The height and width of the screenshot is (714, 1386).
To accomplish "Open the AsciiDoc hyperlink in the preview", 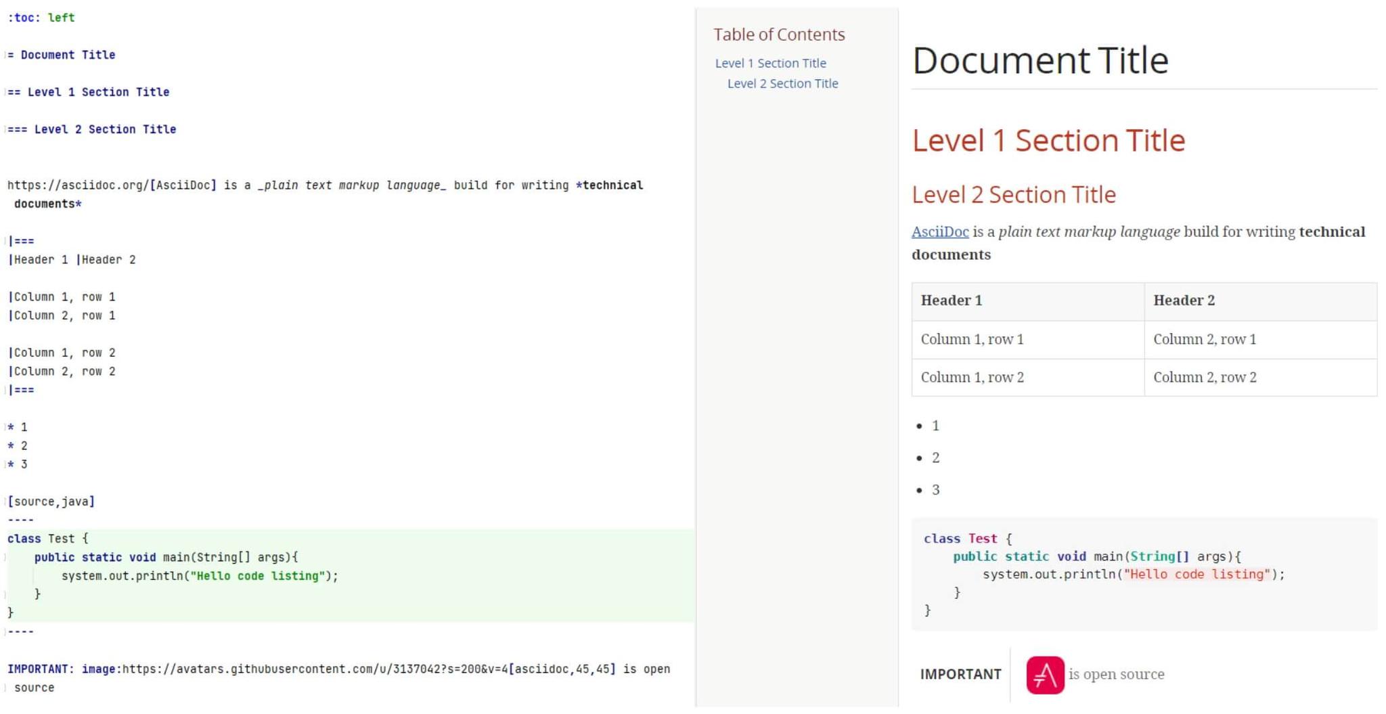I will point(939,231).
